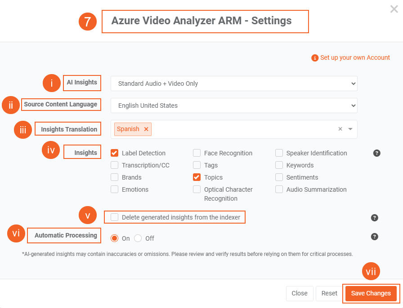Viewport: 403px width, 308px height.
Task: Click help icon for Delete generated insights
Action: click(x=374, y=218)
